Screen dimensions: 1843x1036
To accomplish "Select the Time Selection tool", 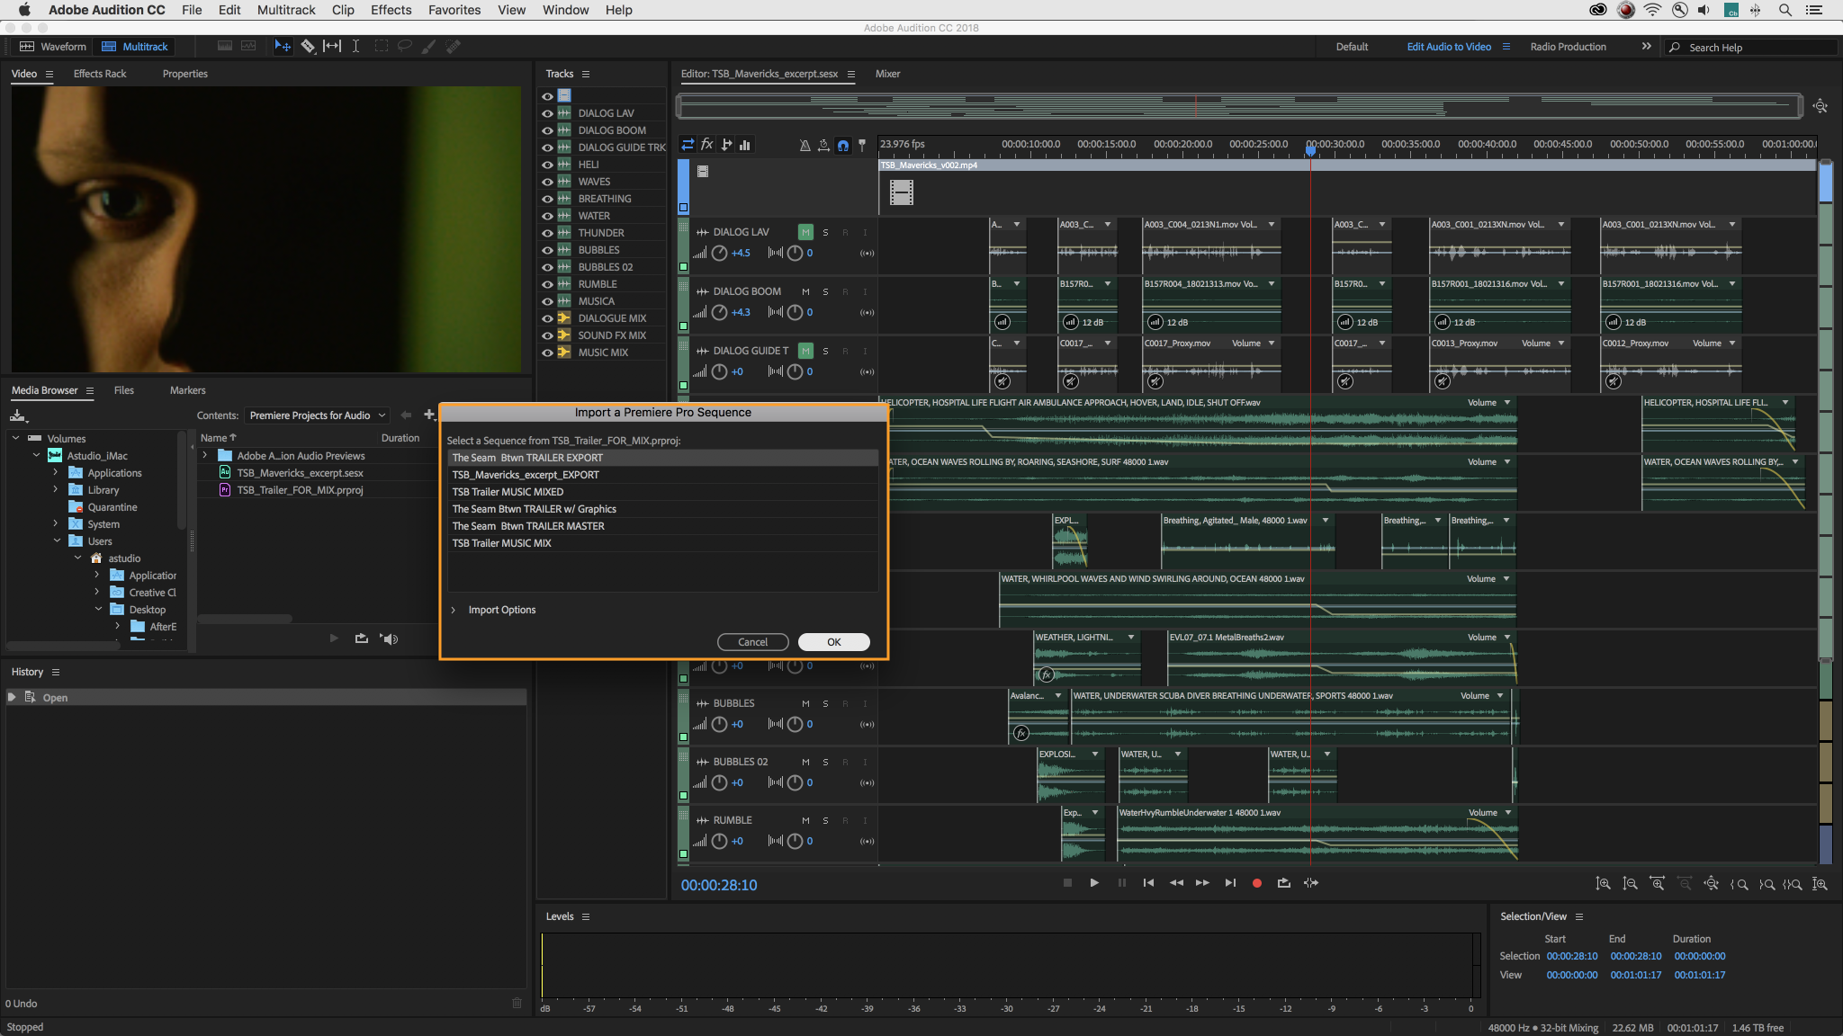I will pos(356,46).
